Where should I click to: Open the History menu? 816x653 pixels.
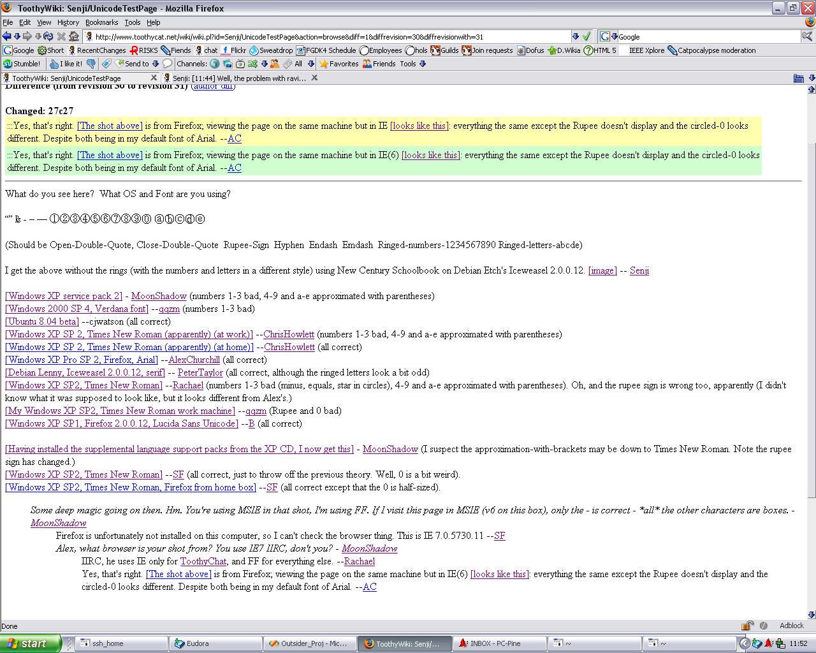click(x=68, y=22)
